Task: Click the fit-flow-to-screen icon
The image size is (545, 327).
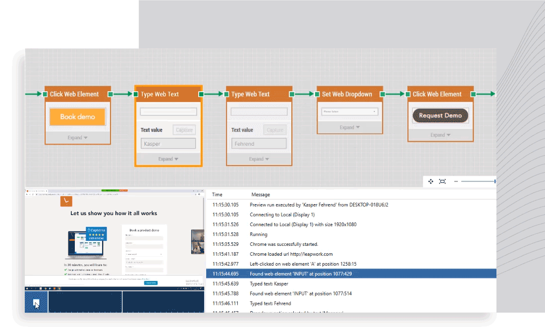Action: coord(442,181)
